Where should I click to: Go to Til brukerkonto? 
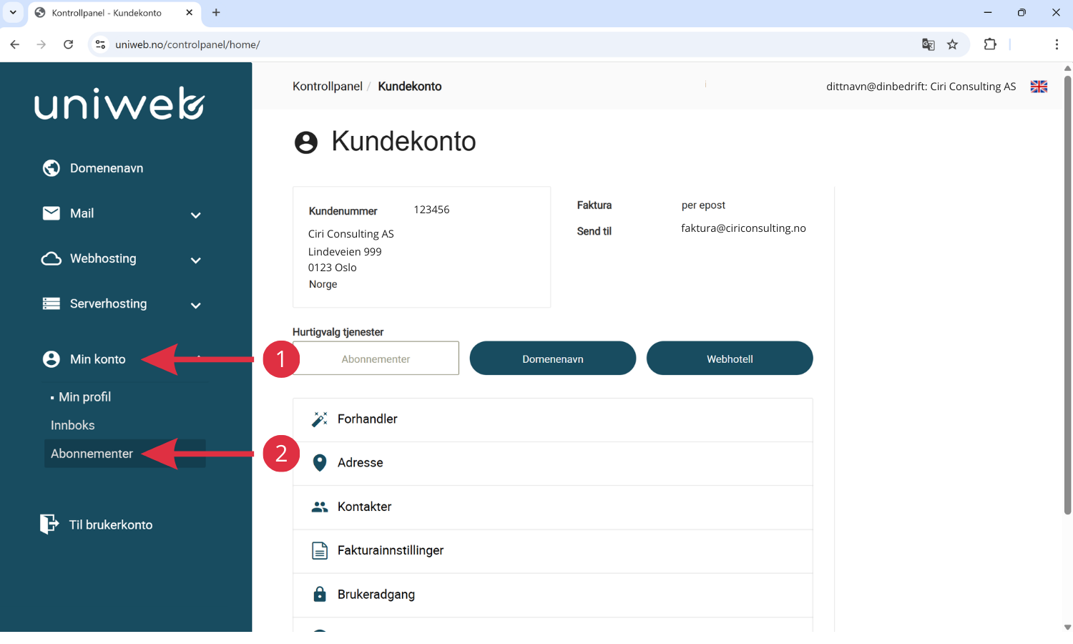111,525
